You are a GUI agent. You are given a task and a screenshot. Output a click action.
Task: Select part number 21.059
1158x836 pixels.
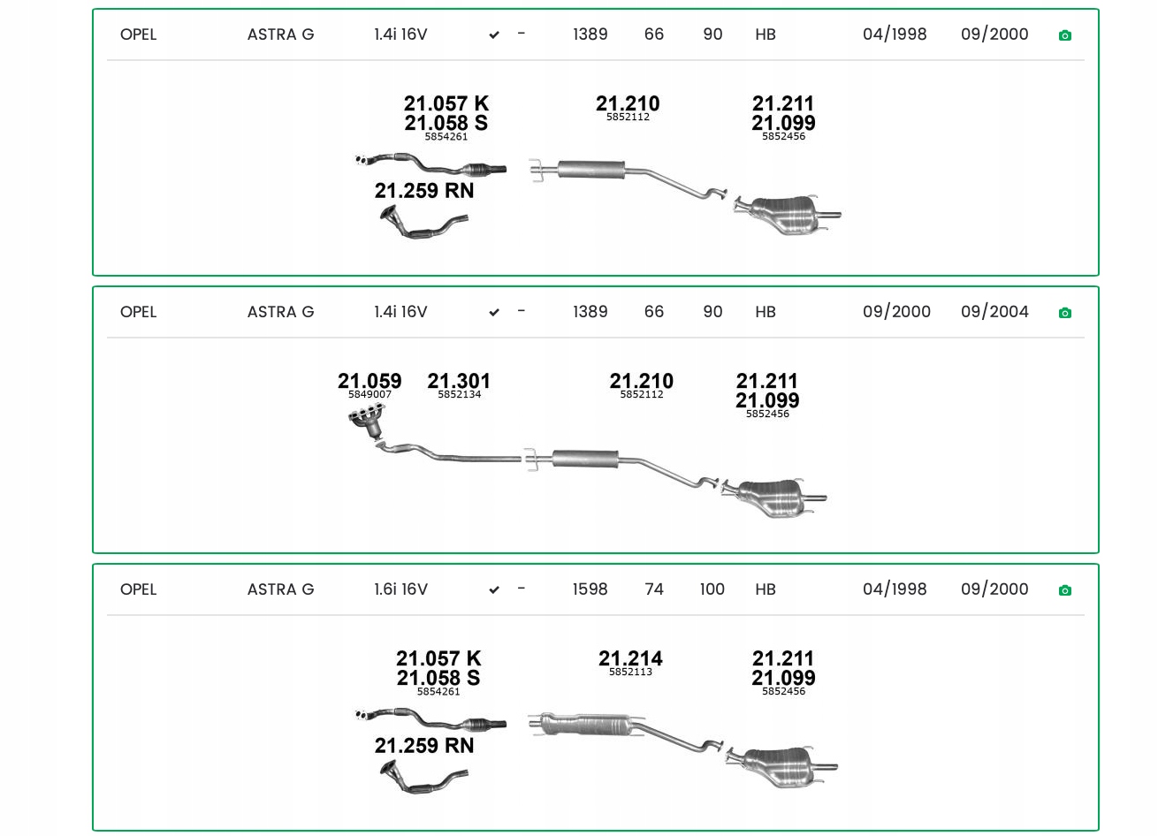pyautogui.click(x=369, y=381)
